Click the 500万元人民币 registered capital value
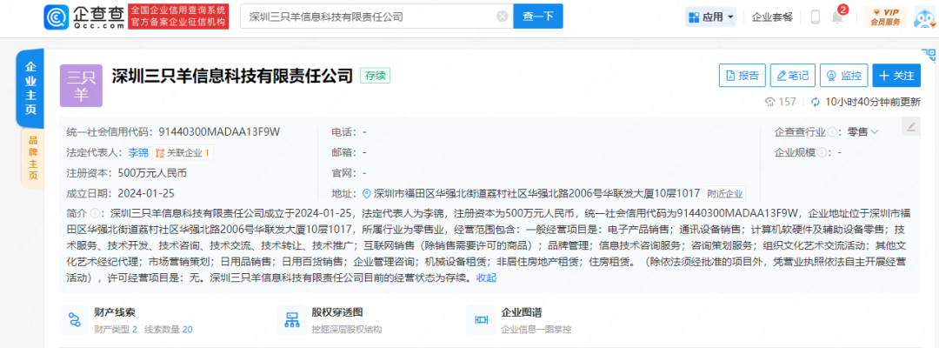 (153, 173)
